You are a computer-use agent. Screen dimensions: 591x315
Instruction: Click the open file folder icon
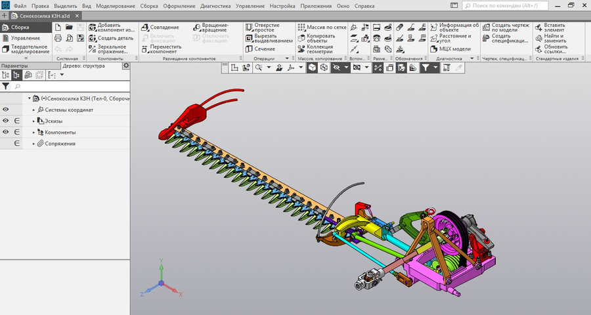tap(70, 28)
